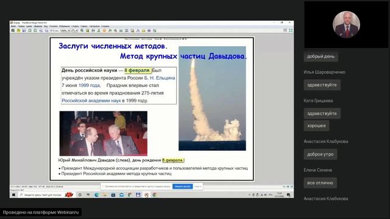Click the orange icon in viewer toolbar
Viewport: 390px width, 219px height.
(x=104, y=30)
